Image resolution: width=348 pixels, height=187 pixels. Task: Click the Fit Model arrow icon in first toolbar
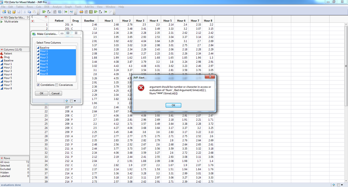(65, 12)
